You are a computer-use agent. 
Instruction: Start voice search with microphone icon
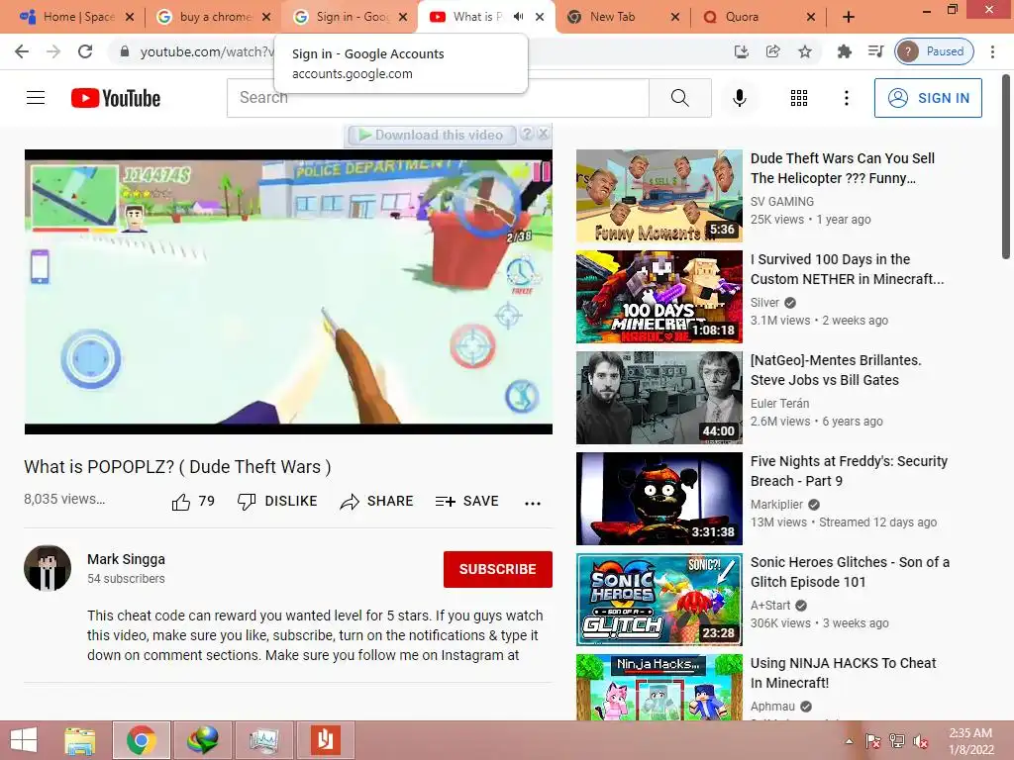click(x=739, y=98)
